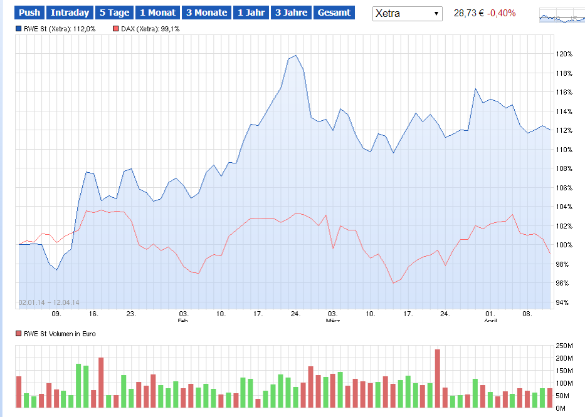Click the Push button
Image resolution: width=585 pixels, height=417 pixels.
(29, 12)
